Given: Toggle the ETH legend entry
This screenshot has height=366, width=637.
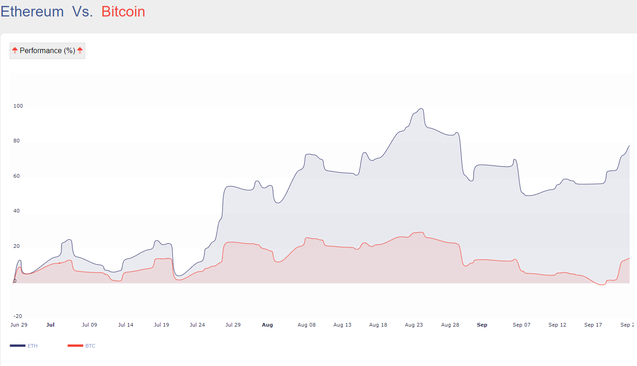Looking at the screenshot, I should (x=24, y=346).
